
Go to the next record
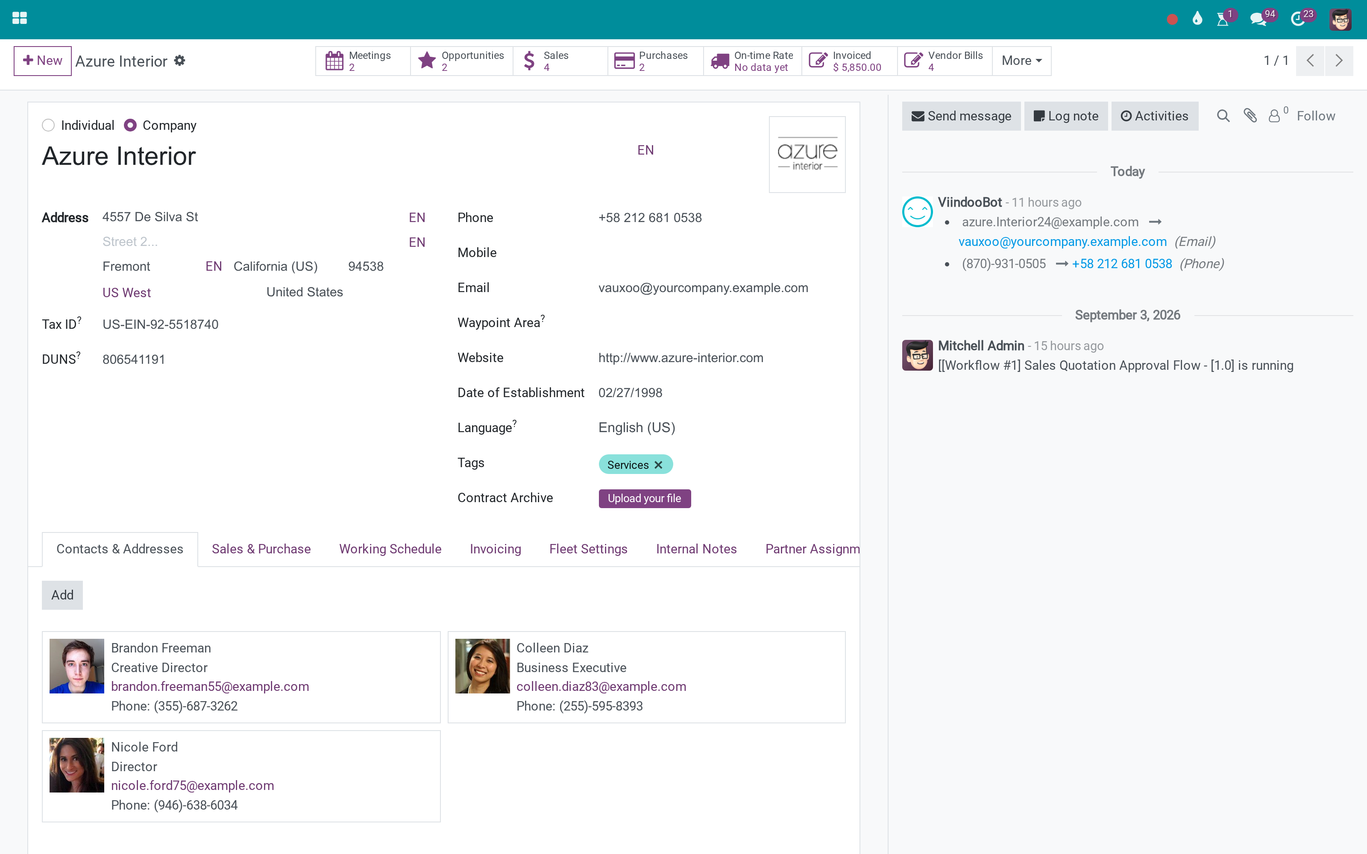click(x=1339, y=61)
